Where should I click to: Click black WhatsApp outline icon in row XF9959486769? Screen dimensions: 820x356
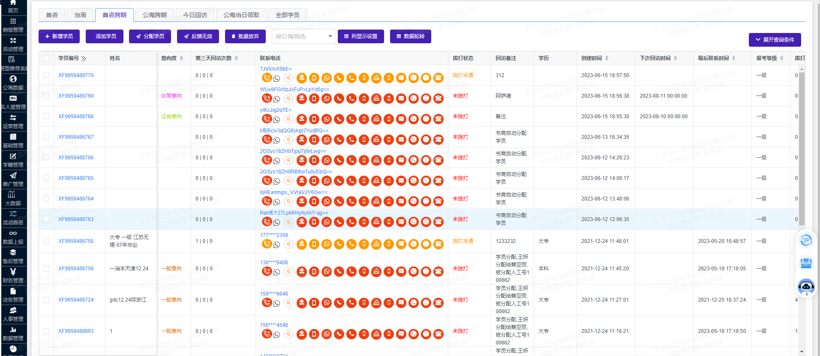click(x=277, y=99)
